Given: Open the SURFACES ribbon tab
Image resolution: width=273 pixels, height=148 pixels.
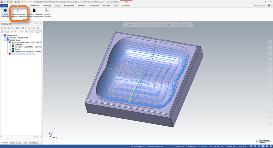Looking at the screenshot, I should point(47,6).
